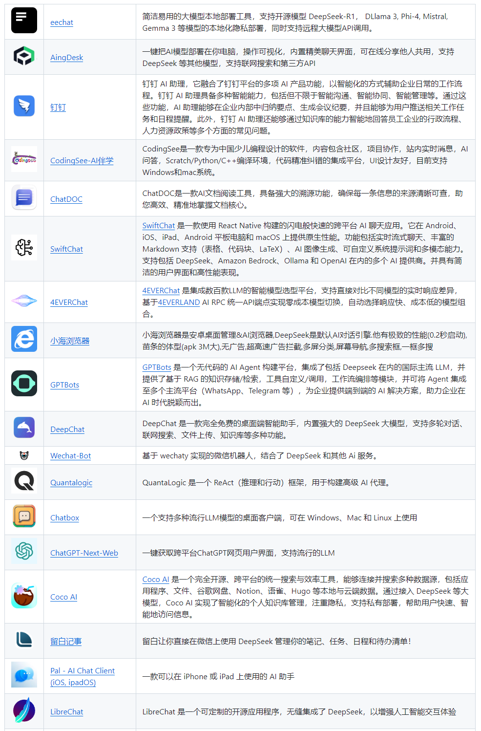
Task: Click the Pal description mentioning iPhone 或 iPad
Action: [218, 677]
